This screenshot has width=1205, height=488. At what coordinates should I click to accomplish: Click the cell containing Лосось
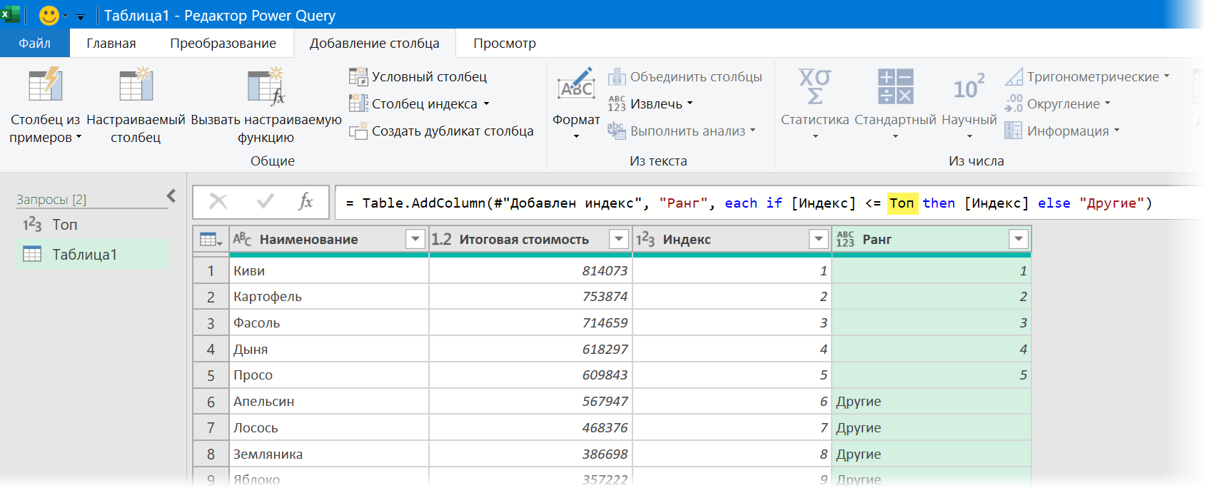coord(329,428)
